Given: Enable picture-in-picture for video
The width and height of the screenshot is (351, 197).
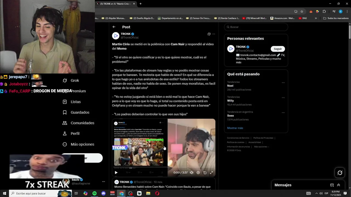Looking at the screenshot, I should click(205, 173).
